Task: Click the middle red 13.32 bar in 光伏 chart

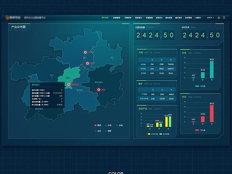Action: pos(203,119)
